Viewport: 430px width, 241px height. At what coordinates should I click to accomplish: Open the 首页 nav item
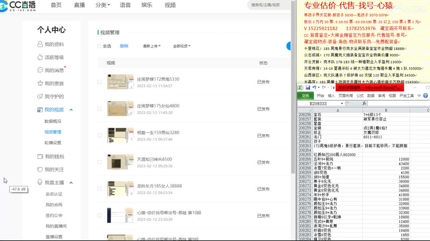[x=56, y=5]
